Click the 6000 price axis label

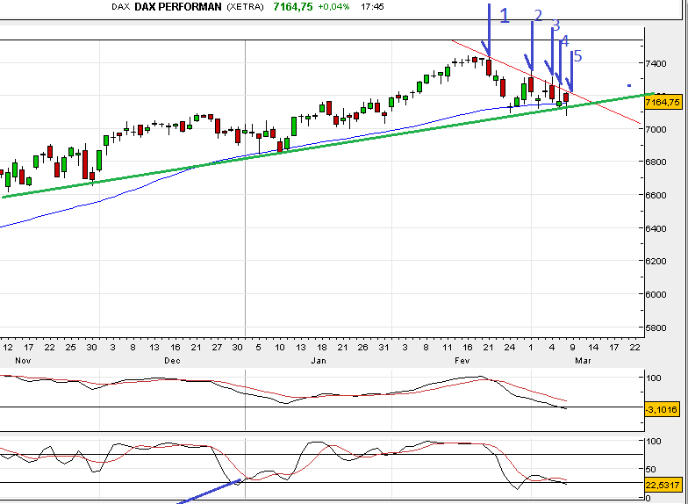point(656,294)
